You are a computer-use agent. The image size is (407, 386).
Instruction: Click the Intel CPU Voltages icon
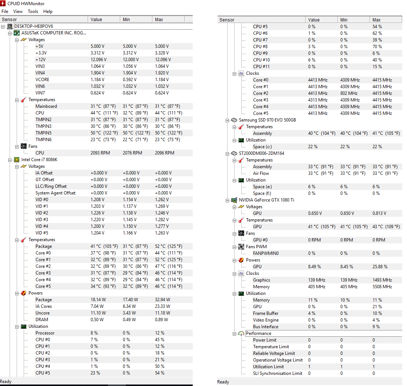click(24, 166)
